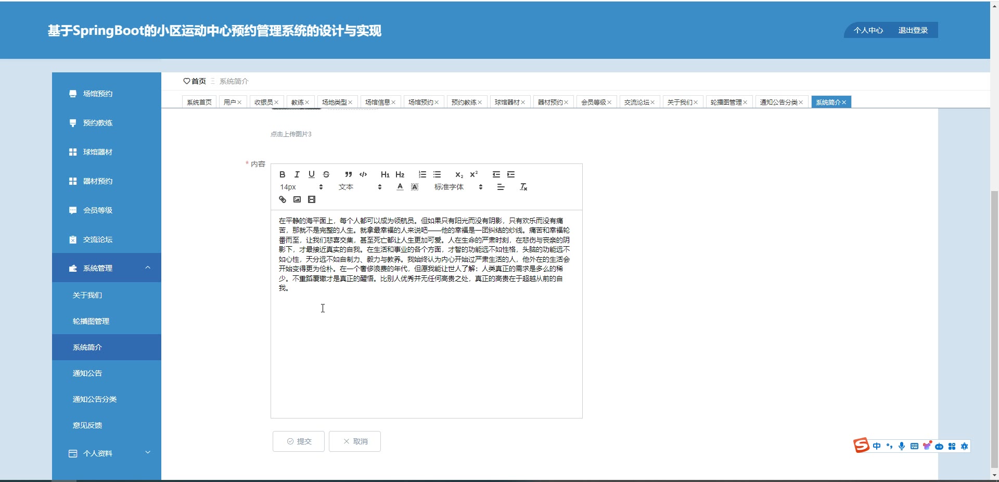Select 关于我们 submenu item
Image resolution: width=999 pixels, height=482 pixels.
pyautogui.click(x=107, y=295)
